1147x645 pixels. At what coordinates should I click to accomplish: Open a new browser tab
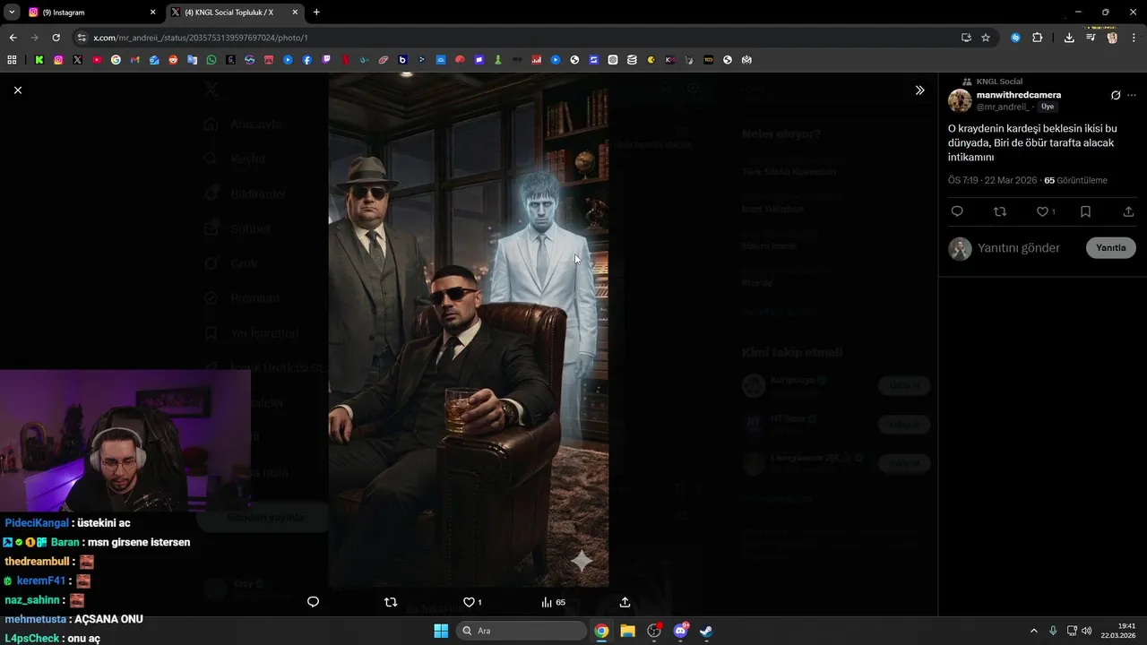[316, 13]
